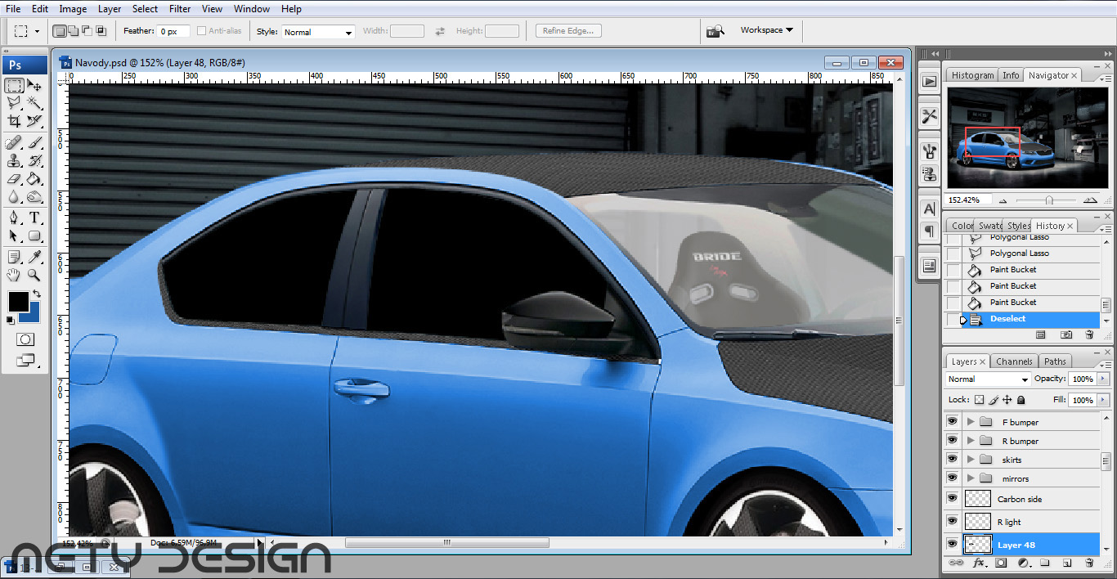The width and height of the screenshot is (1117, 579).
Task: Select the Pen tool
Action: 14,218
